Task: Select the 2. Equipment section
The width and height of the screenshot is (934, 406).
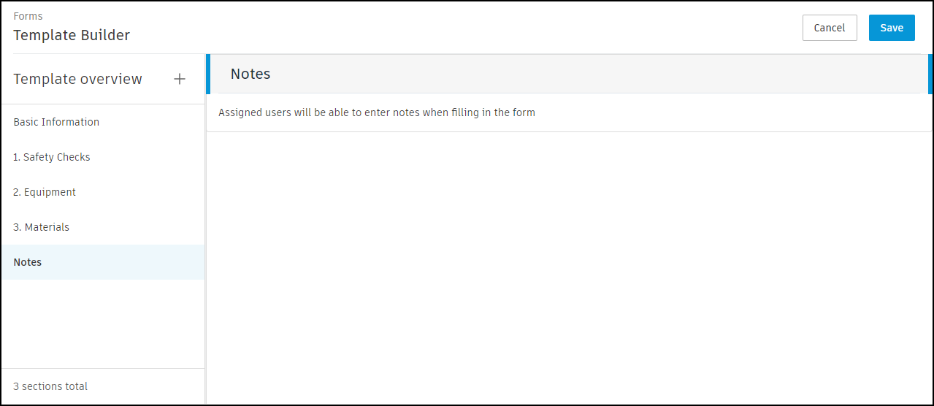Action: coord(45,192)
